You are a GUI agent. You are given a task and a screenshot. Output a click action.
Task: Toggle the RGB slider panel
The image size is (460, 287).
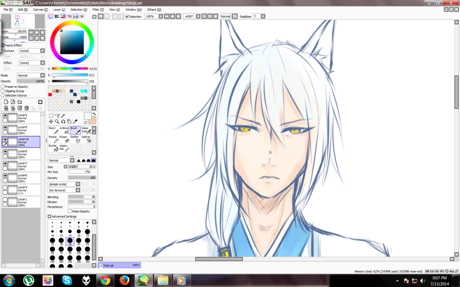pos(57,17)
